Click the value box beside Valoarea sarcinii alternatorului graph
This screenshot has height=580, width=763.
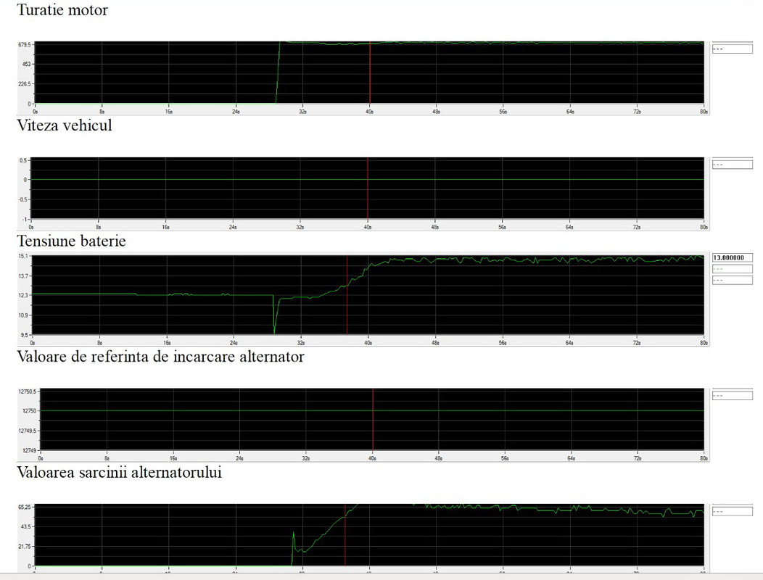pos(733,511)
